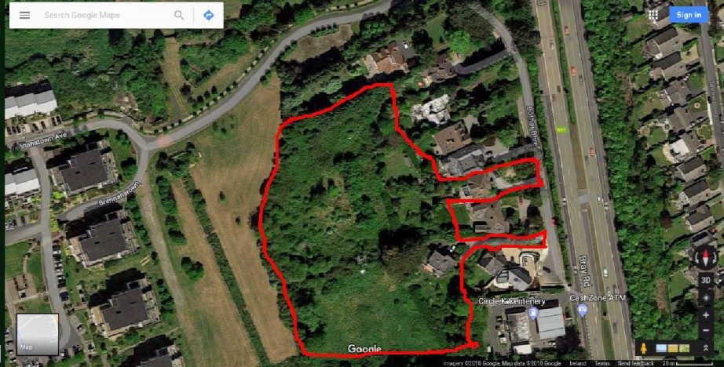Click into the Search Google Maps field
This screenshot has height=367, width=724.
tap(107, 15)
